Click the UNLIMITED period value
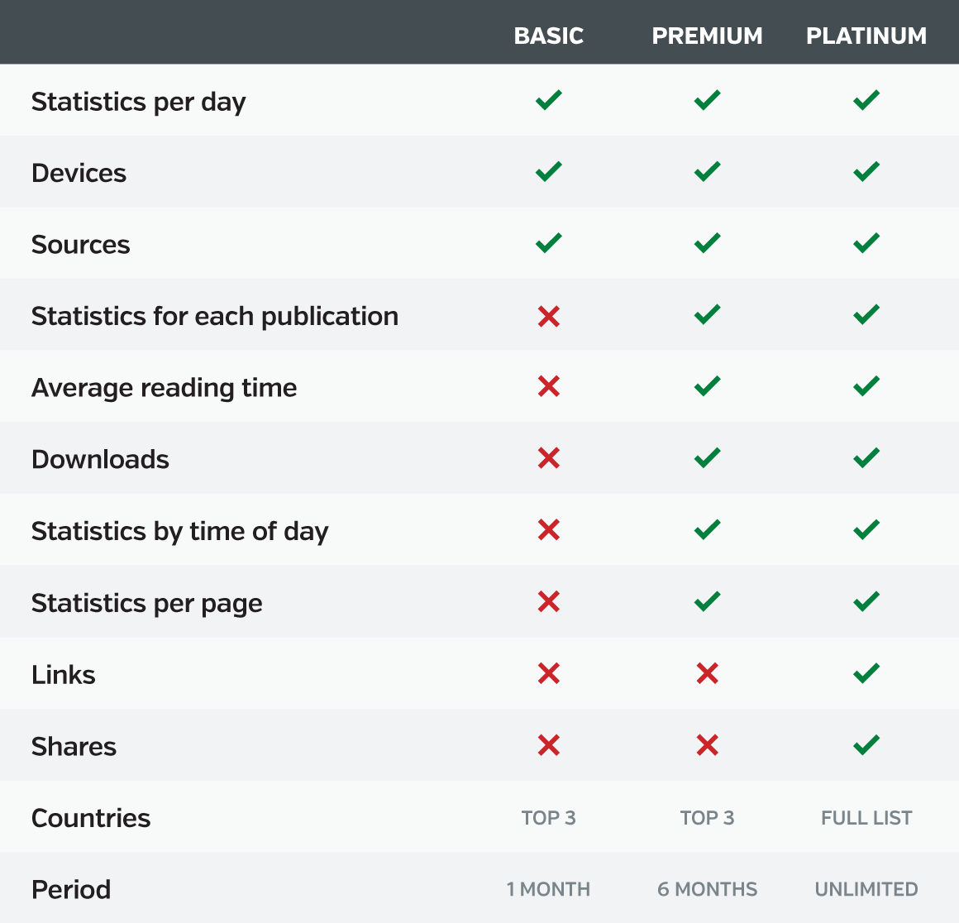 (x=866, y=889)
